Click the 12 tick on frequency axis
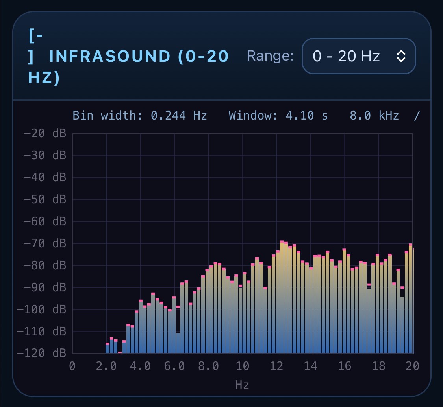 [276, 366]
